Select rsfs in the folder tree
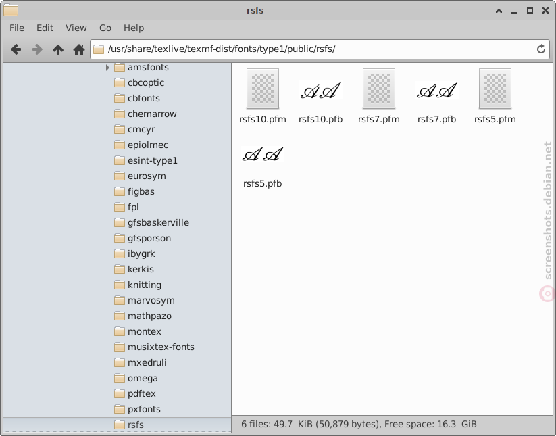The height and width of the screenshot is (436, 556). pos(136,425)
